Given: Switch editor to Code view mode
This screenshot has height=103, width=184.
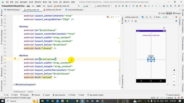Looking at the screenshot, I should tap(162, 13).
